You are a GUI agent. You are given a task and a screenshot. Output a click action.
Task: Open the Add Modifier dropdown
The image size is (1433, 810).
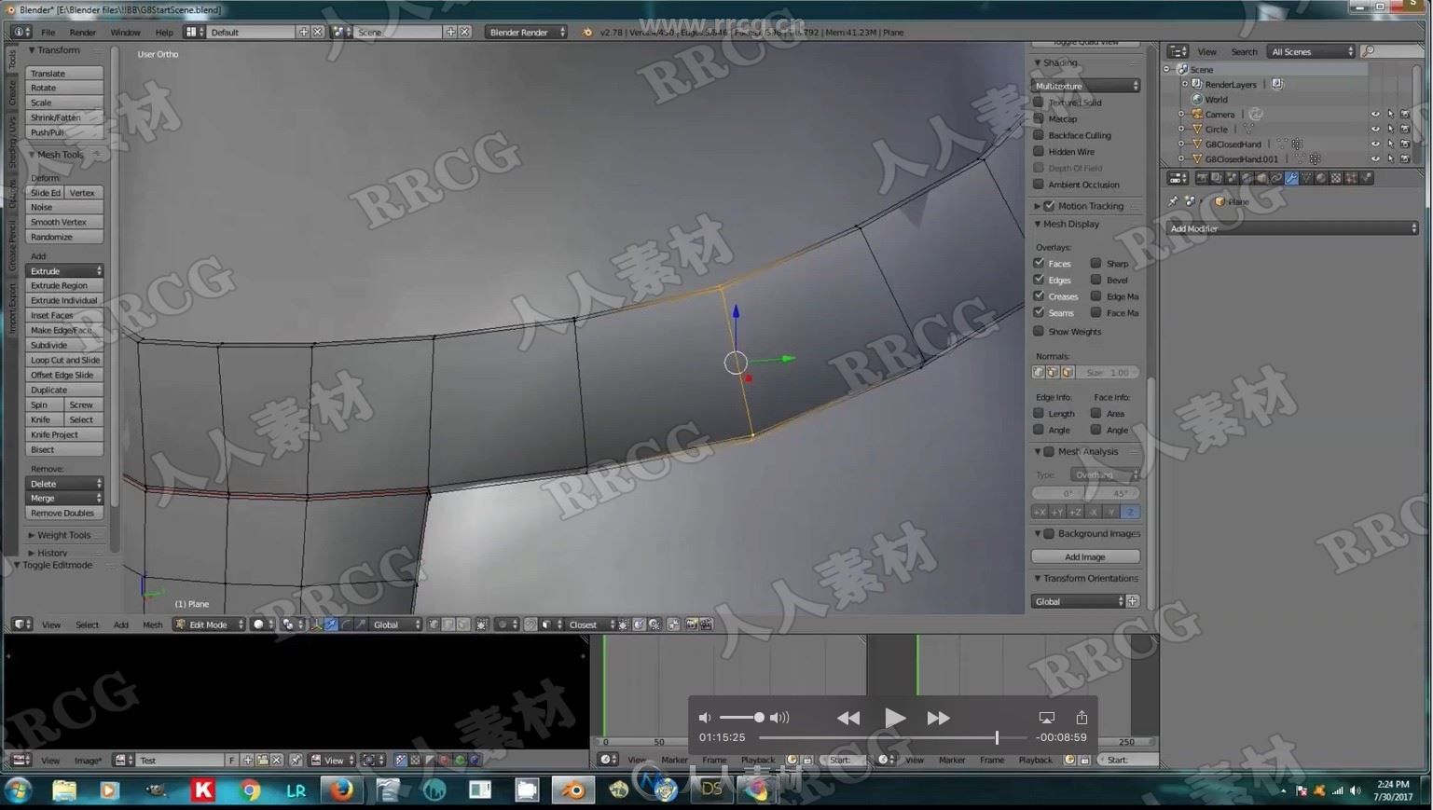click(1293, 228)
